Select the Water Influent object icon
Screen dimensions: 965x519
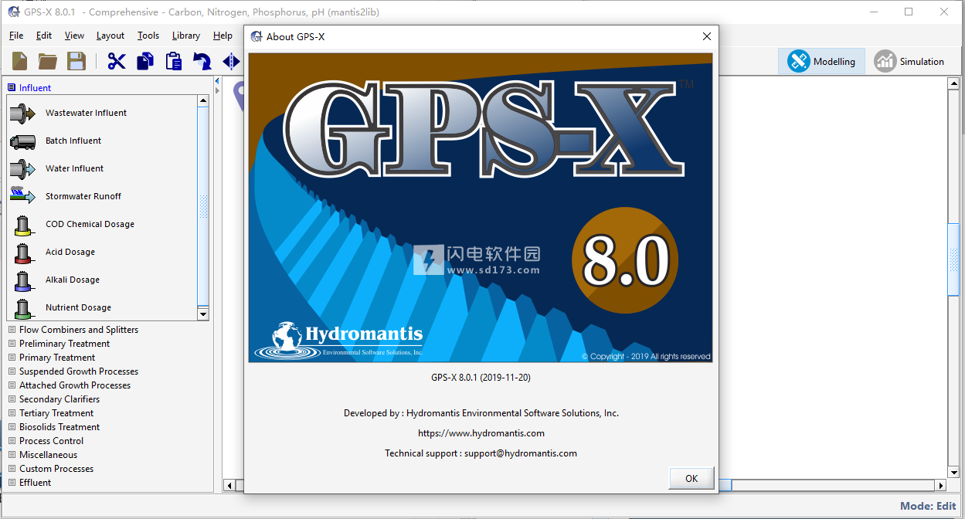click(23, 169)
